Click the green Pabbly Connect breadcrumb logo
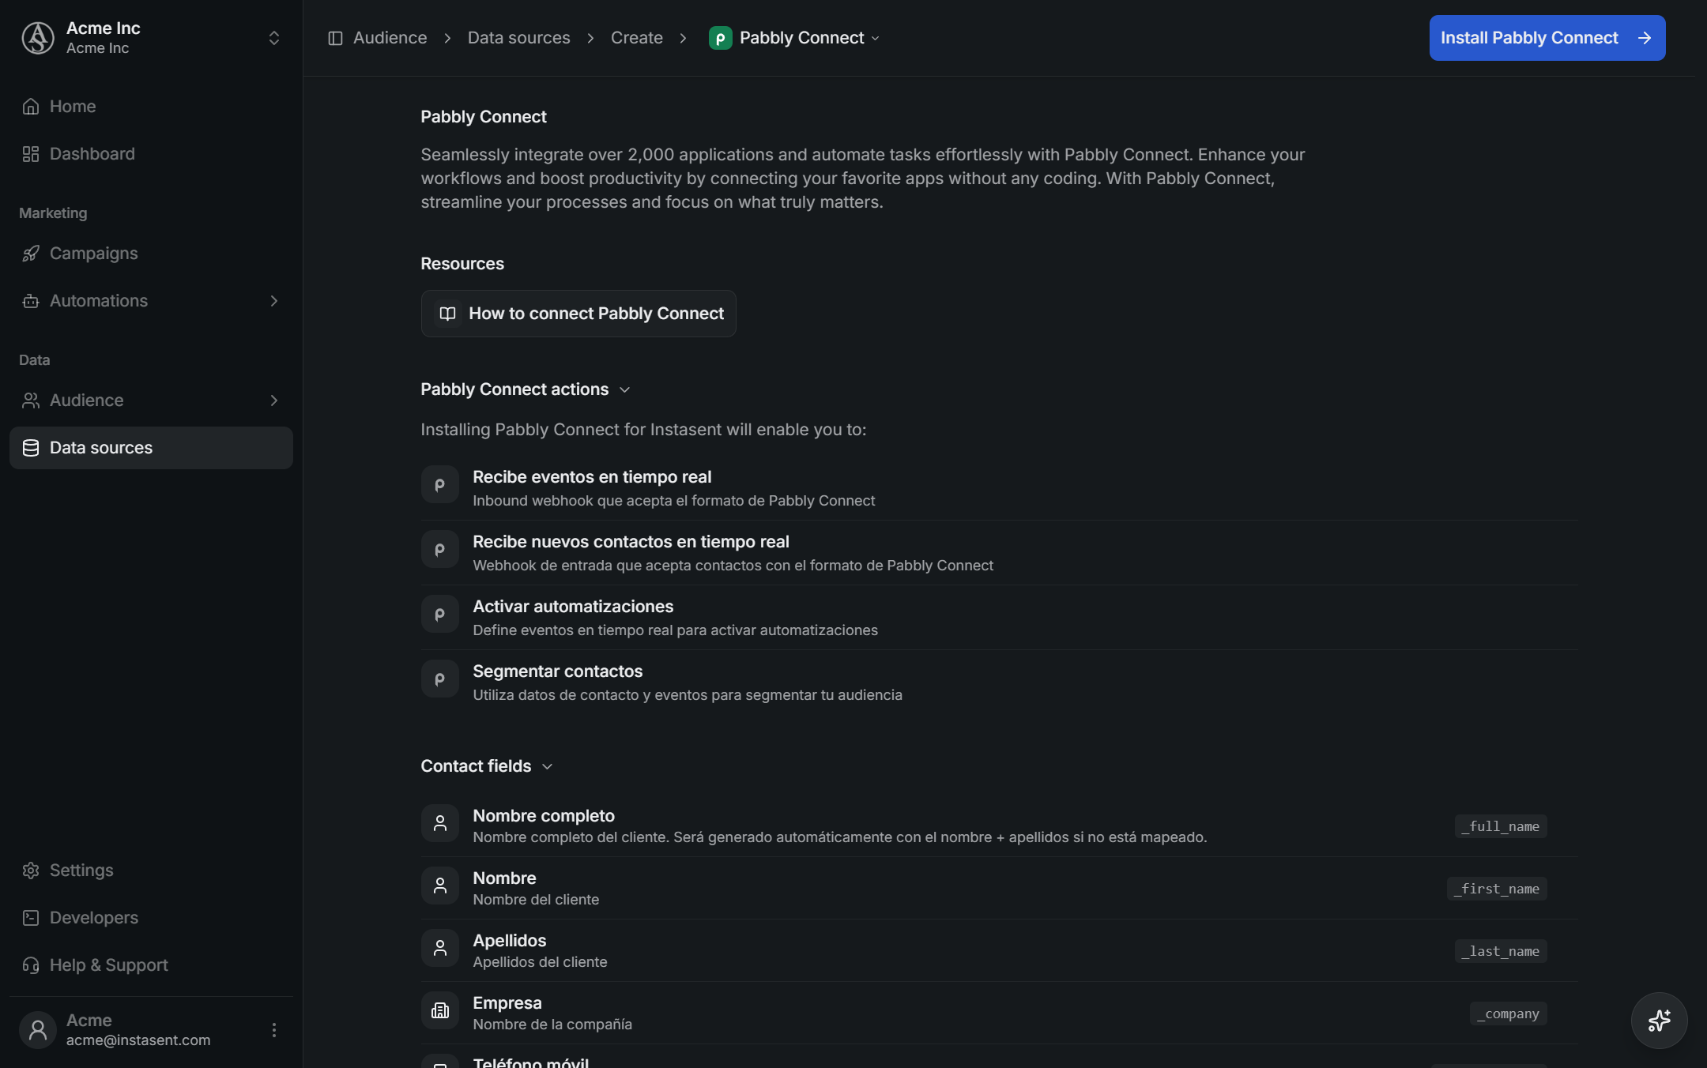1707x1068 pixels. tap(720, 38)
